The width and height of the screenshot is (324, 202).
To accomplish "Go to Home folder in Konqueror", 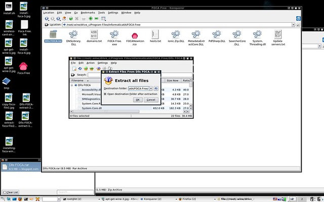I will [x=64, y=19].
